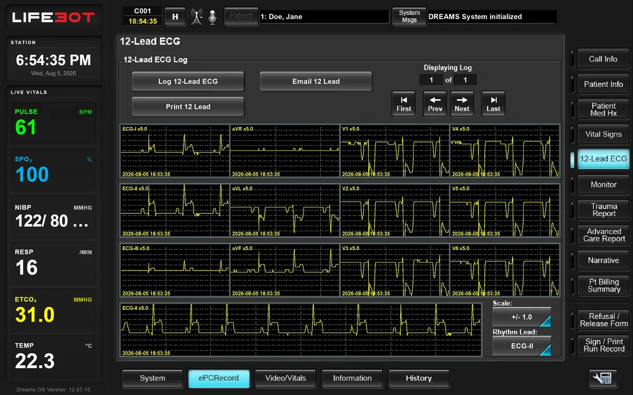This screenshot has width=633, height=395.
Task: Click the station clock 6:54:35 PM
Action: click(x=53, y=60)
